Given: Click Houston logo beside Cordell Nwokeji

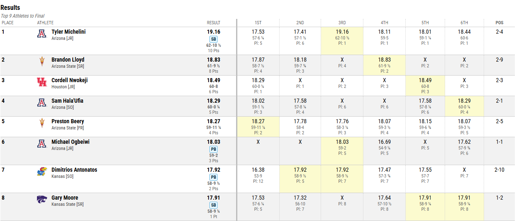Looking at the screenshot, I should click(42, 83).
